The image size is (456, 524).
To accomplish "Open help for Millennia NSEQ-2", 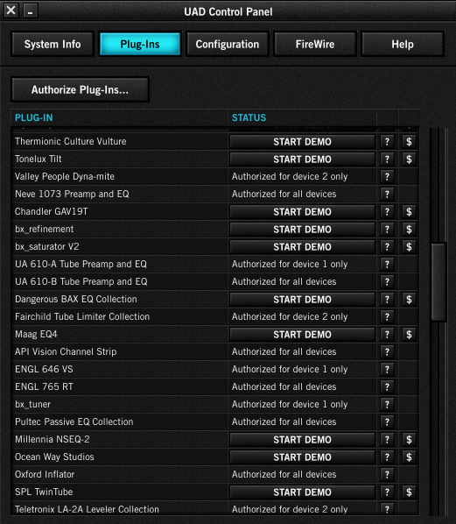I will pos(387,440).
